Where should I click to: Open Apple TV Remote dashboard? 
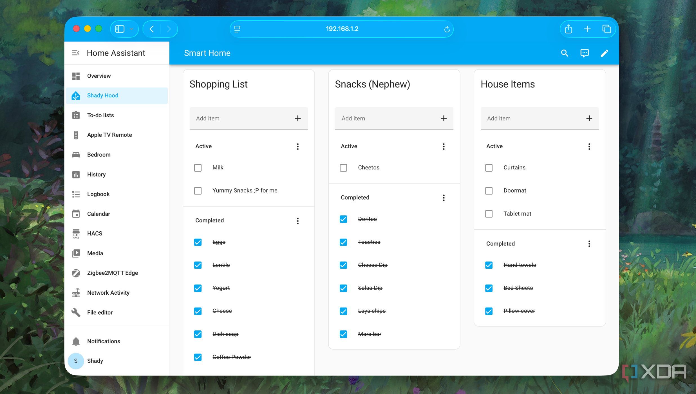[x=117, y=135]
